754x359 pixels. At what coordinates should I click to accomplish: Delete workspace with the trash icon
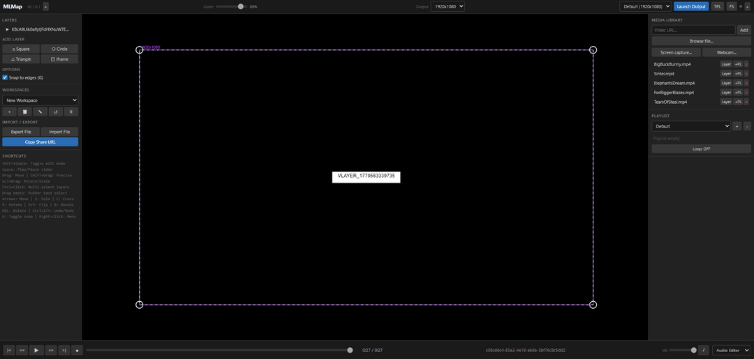(71, 112)
